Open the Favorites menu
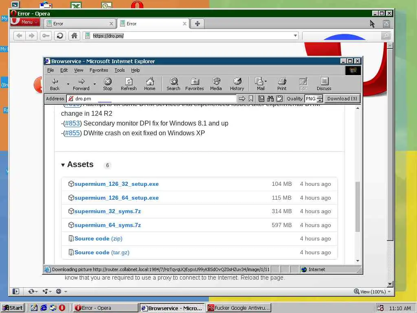This screenshot has height=313, width=417. 99,70
